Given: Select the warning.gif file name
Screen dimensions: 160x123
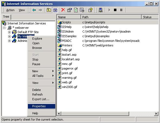Looking at the screenshot, I should pos(69,78).
